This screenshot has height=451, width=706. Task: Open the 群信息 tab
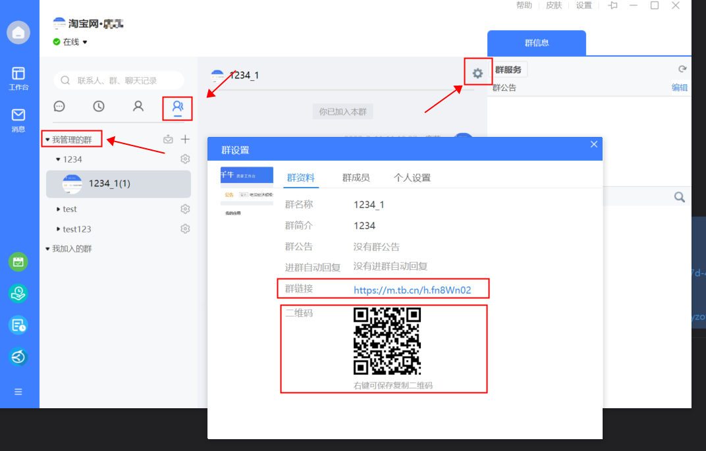537,43
